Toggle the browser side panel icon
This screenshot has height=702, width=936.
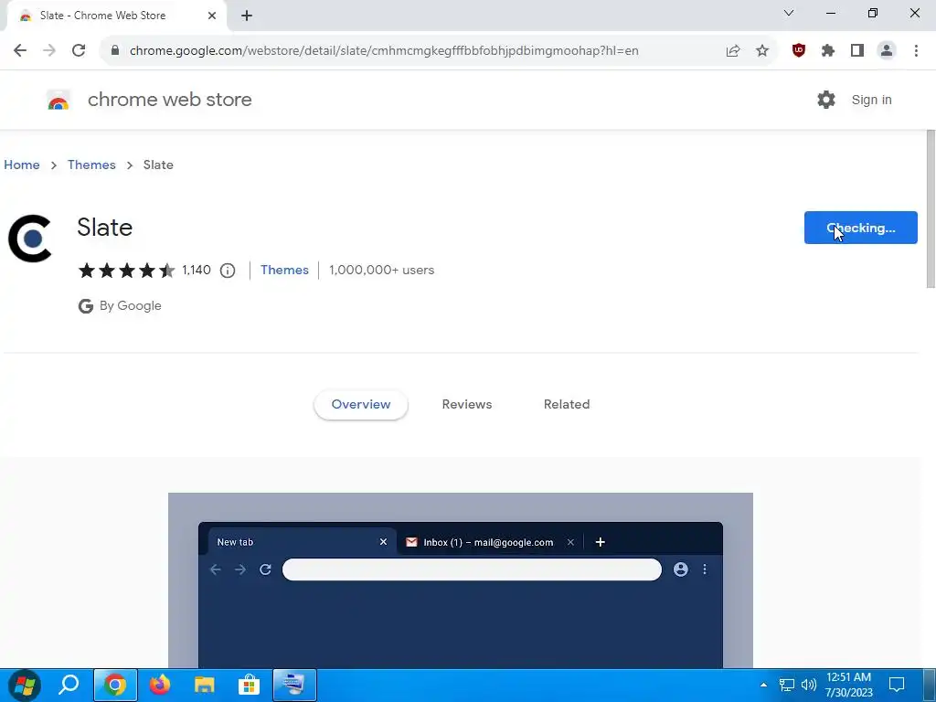click(x=857, y=51)
